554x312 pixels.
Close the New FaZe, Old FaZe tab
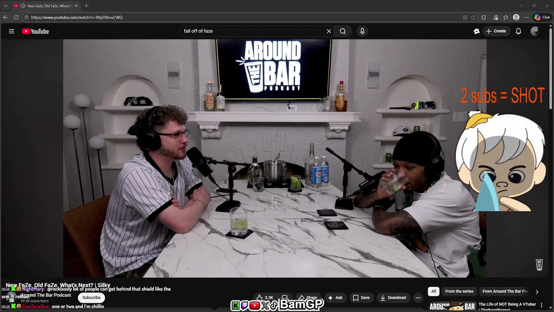click(x=77, y=6)
